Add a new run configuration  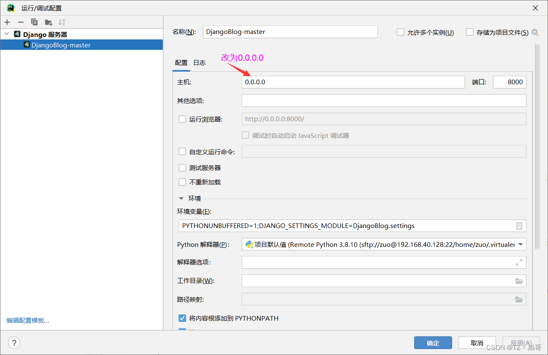click(x=7, y=22)
